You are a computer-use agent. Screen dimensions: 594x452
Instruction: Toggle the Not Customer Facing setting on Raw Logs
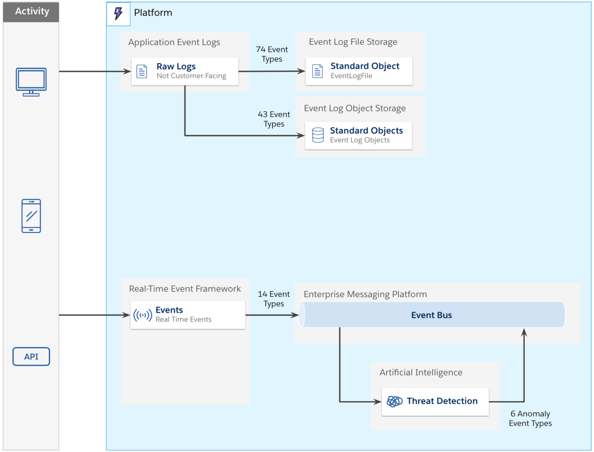pos(191,76)
